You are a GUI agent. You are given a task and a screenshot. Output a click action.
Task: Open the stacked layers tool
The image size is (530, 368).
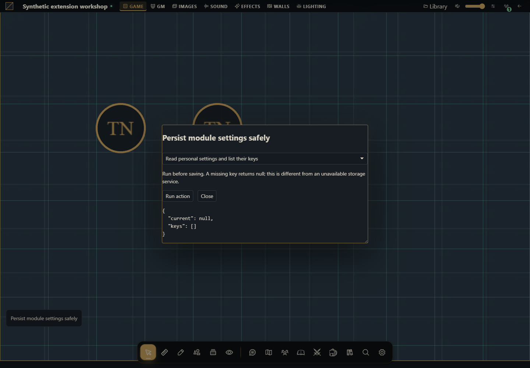(213, 352)
